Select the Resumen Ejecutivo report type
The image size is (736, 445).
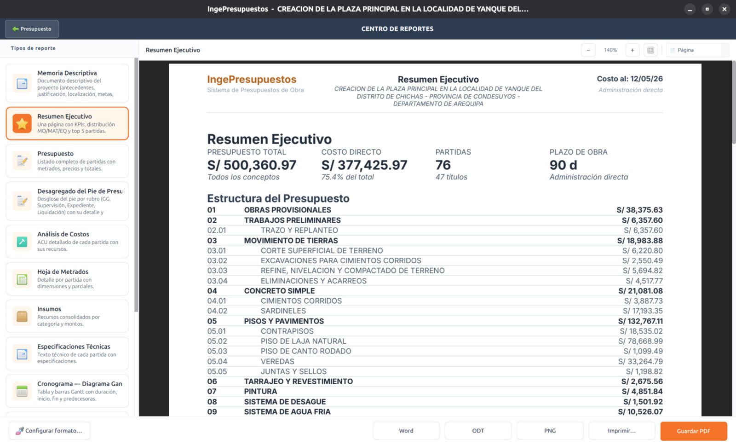coord(67,123)
